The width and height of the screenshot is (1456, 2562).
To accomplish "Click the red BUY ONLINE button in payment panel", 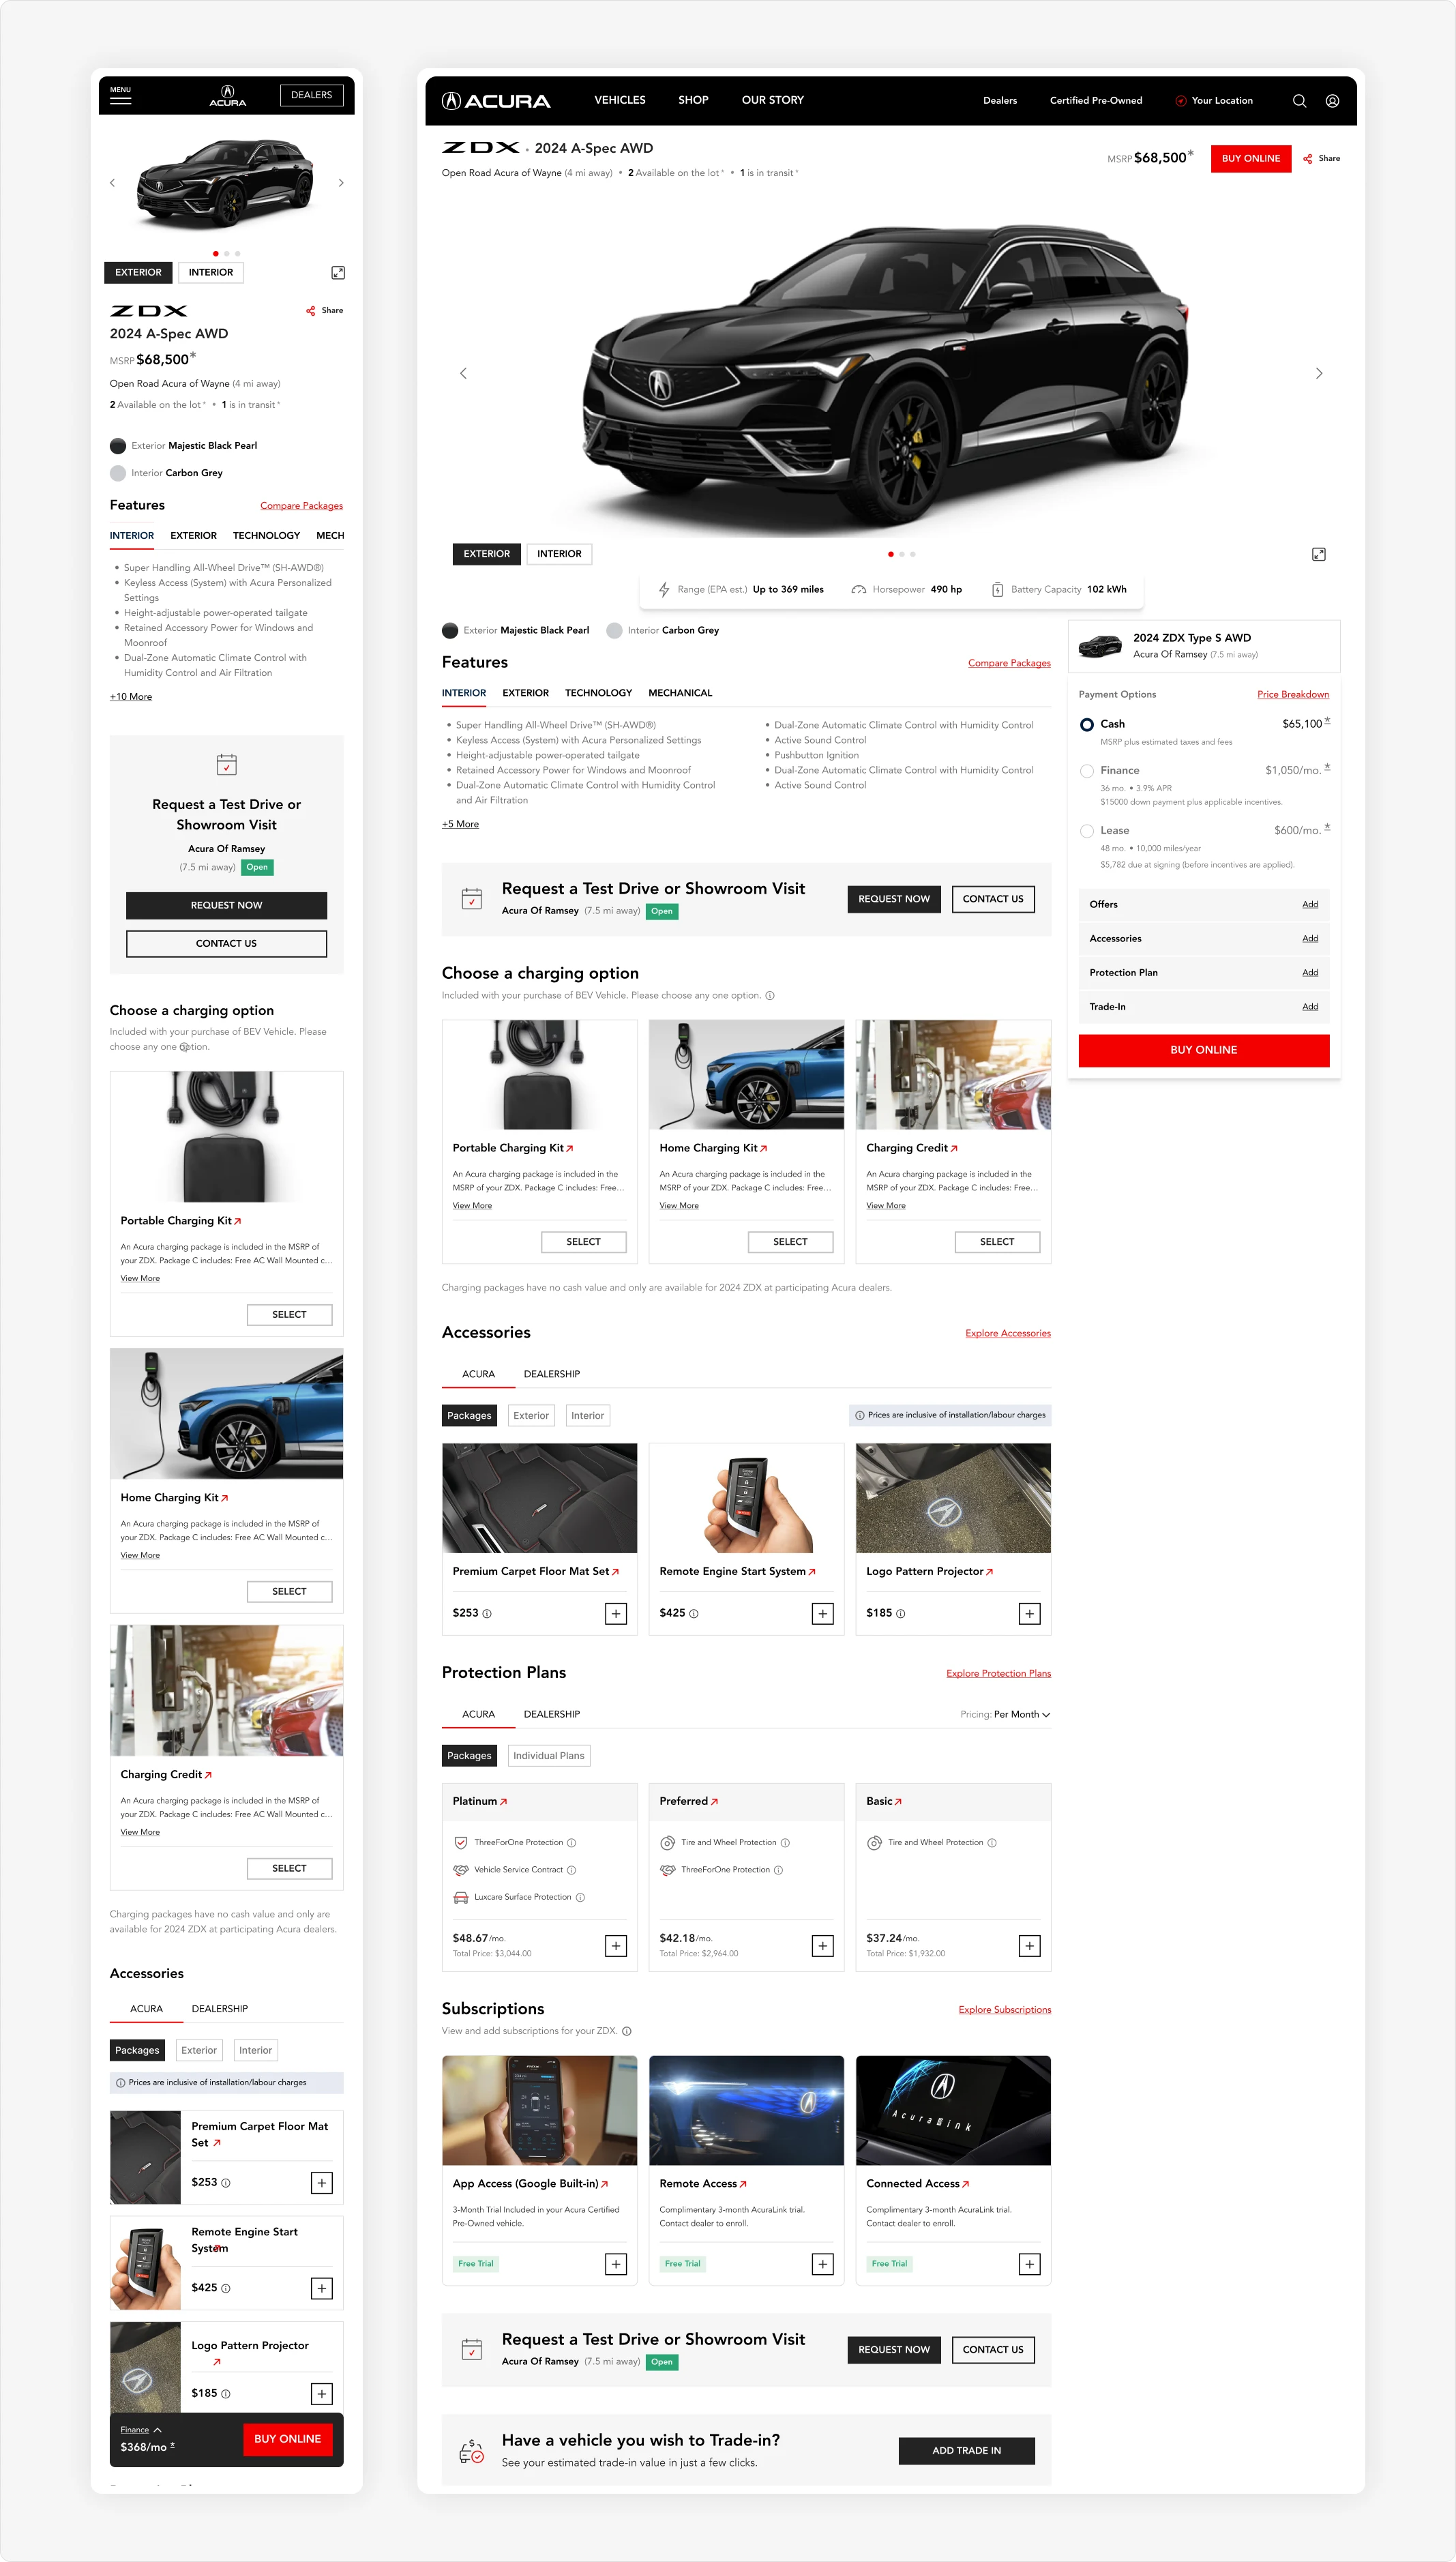I will 1204,1050.
